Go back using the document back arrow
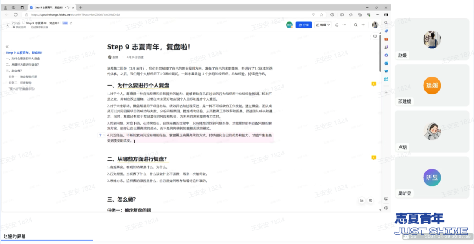 point(7,25)
